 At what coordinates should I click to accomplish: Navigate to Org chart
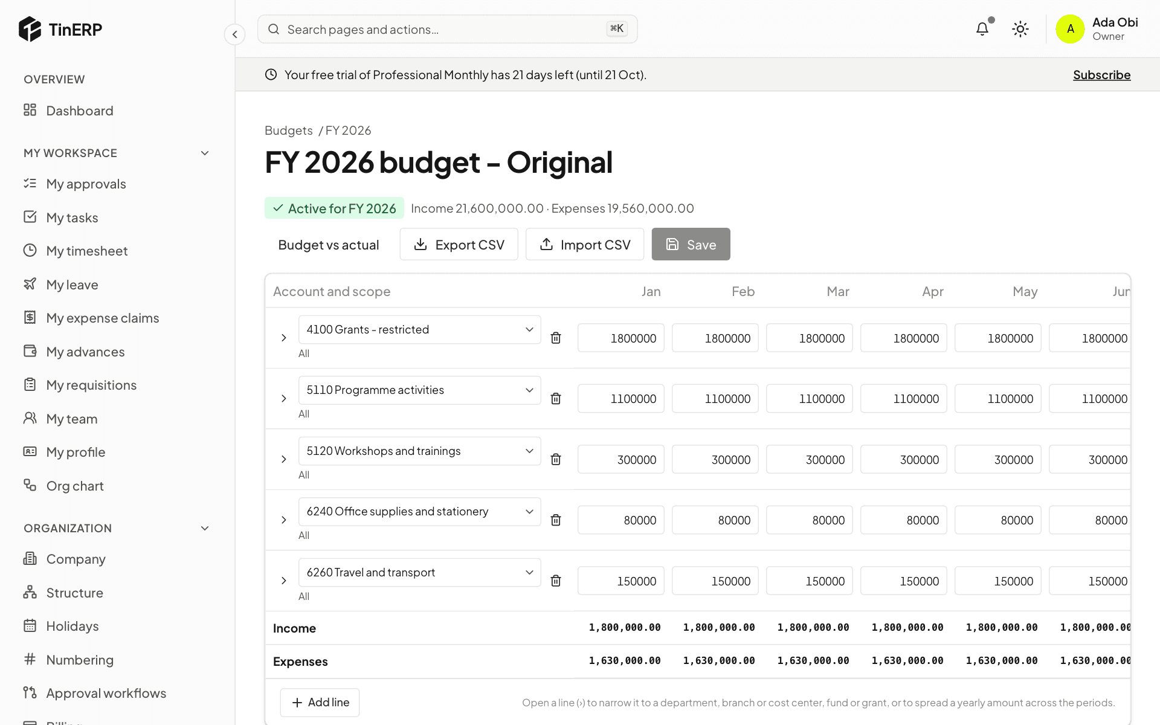pyautogui.click(x=75, y=486)
